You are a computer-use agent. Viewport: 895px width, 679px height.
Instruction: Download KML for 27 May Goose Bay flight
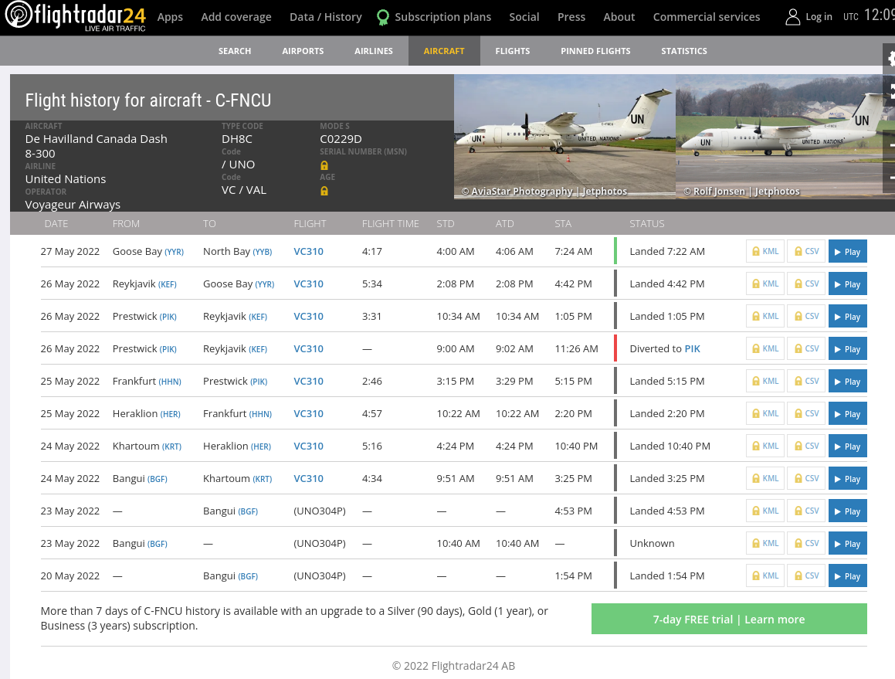[x=764, y=251]
